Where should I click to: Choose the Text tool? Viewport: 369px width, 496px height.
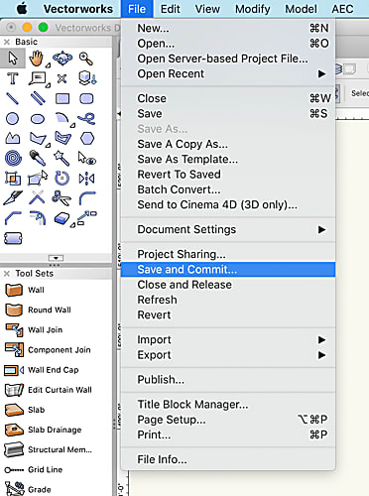pos(13,78)
